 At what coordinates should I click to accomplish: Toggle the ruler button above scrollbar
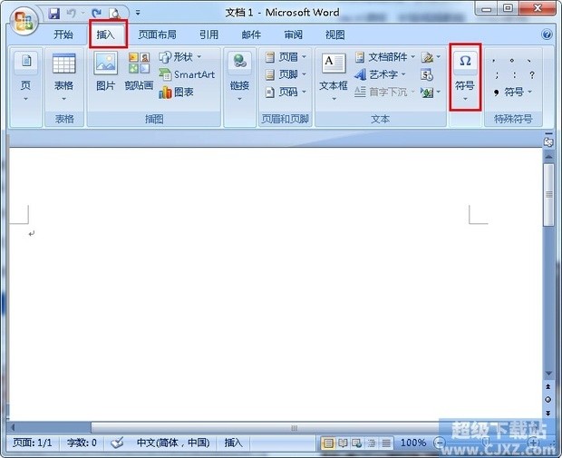[548, 142]
